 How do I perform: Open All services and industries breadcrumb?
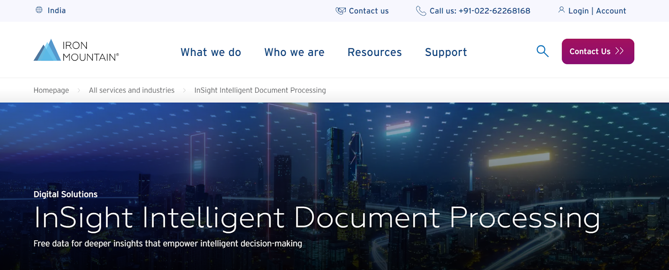[x=132, y=90]
